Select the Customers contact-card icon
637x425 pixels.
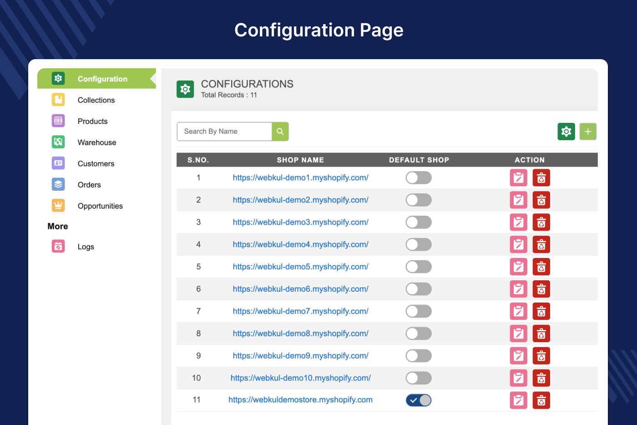pos(58,163)
